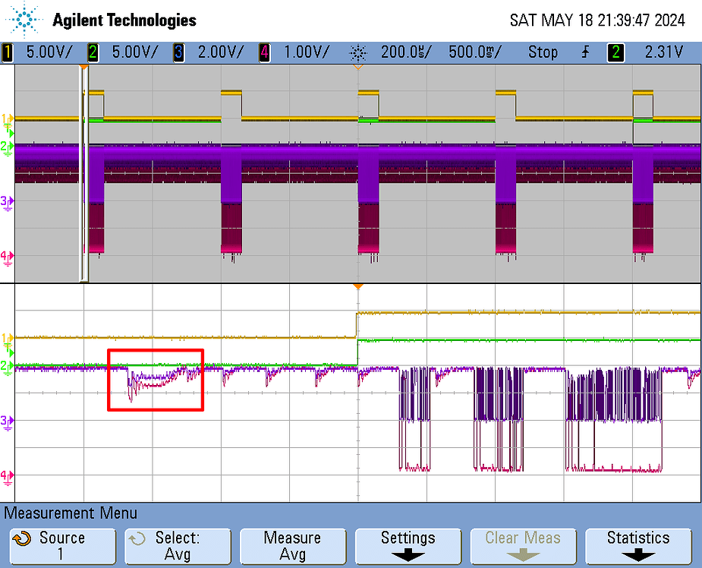Image resolution: width=702 pixels, height=568 pixels.
Task: Open the Settings softkey dropdown
Action: [x=408, y=545]
